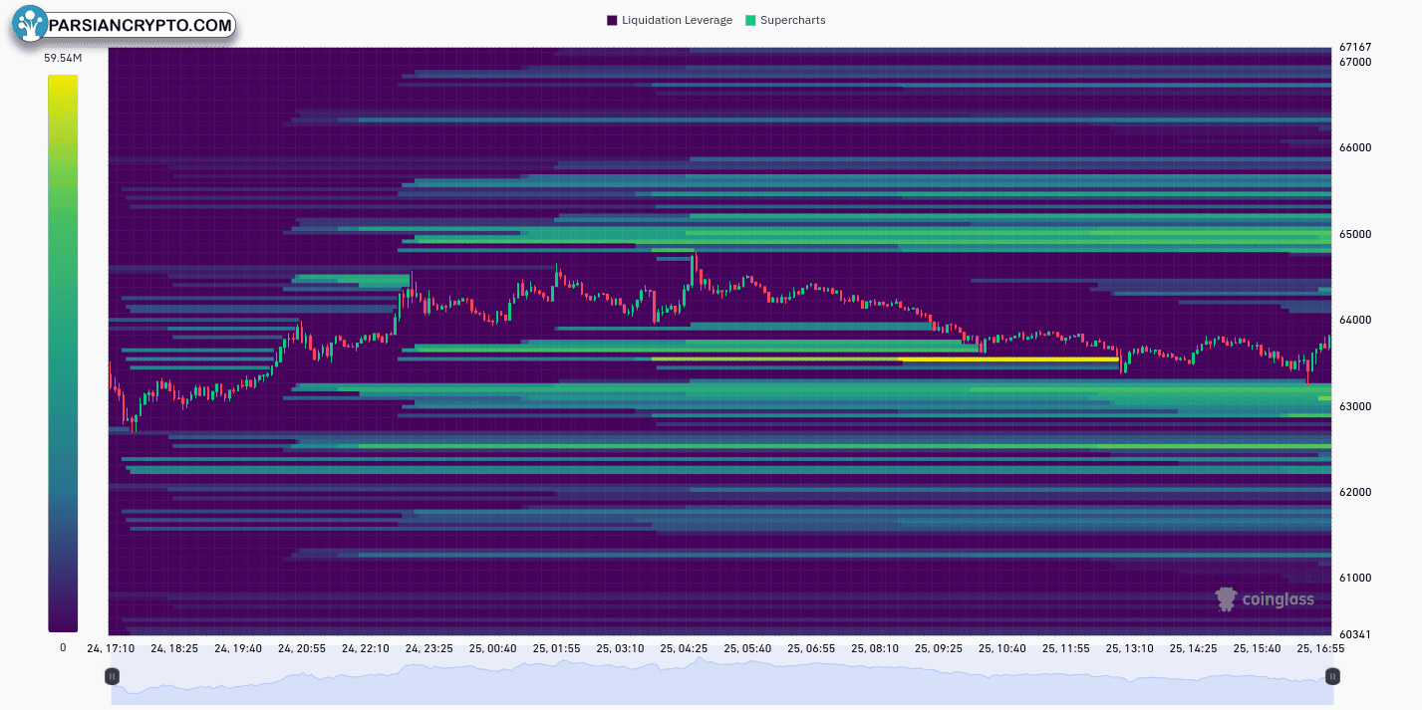Screen dimensions: 1422x710
Task: Click the 67167 top price axis label
Action: tap(1355, 47)
